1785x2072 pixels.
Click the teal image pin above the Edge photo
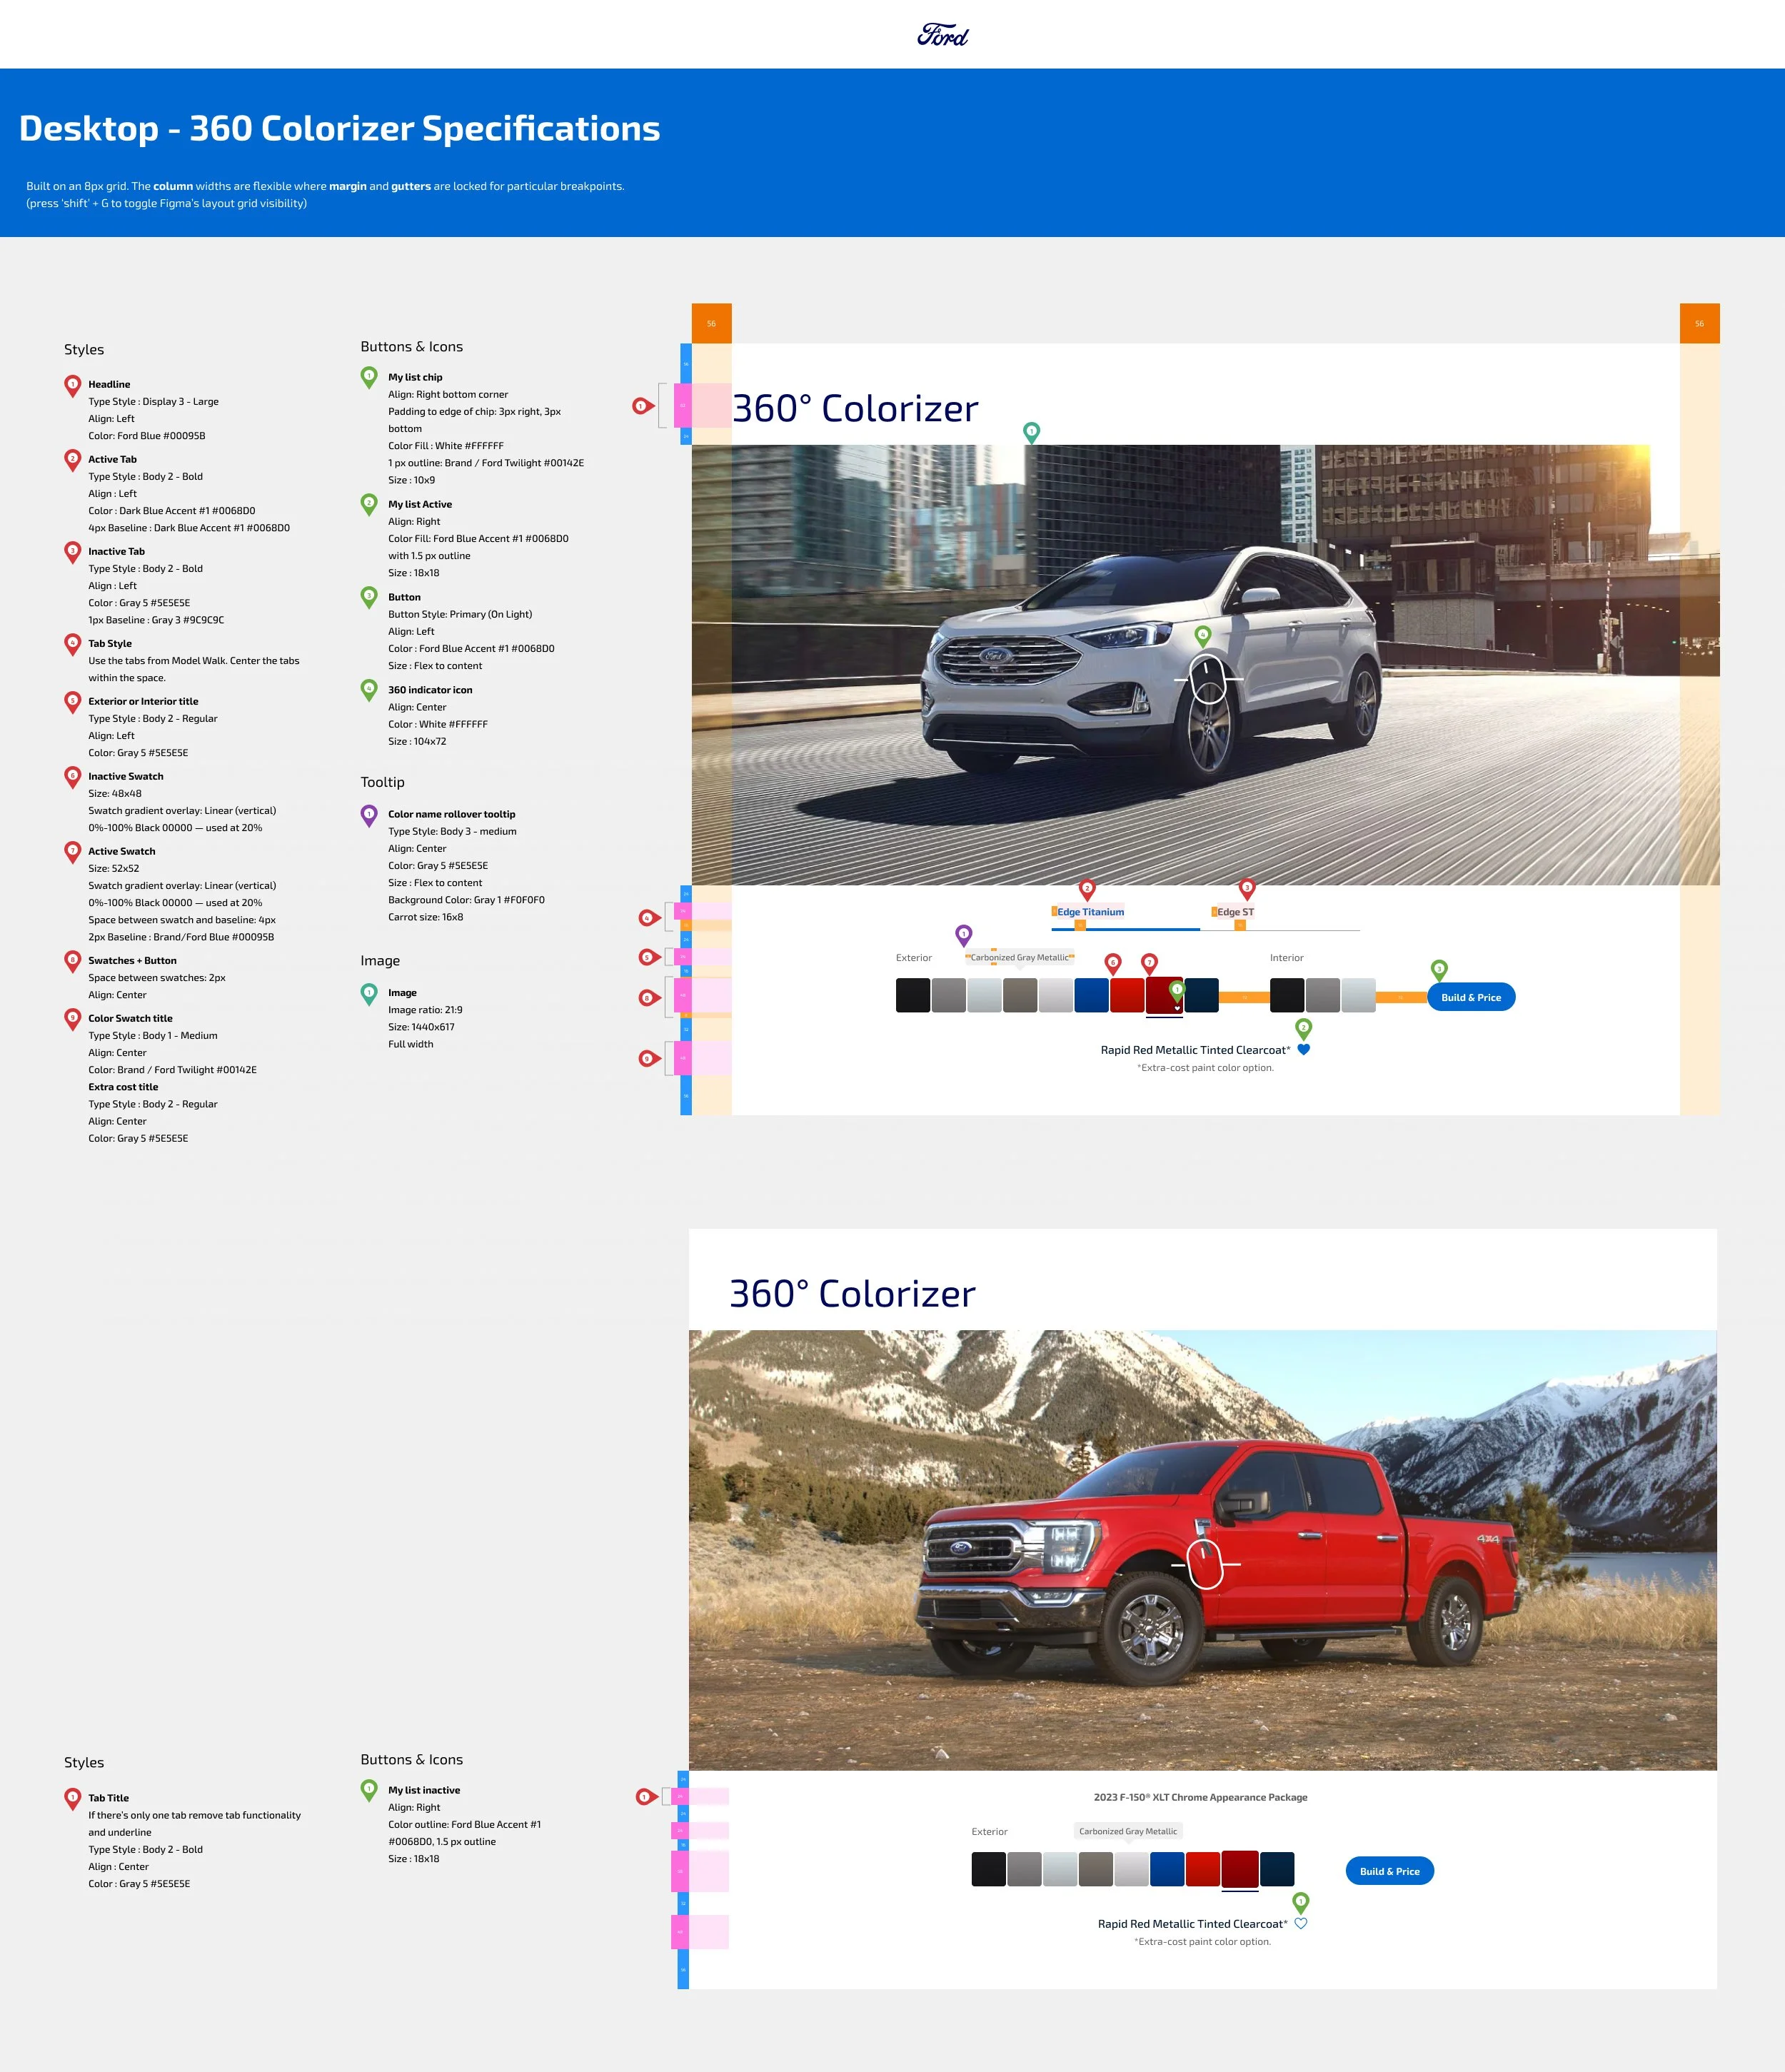(x=1031, y=432)
